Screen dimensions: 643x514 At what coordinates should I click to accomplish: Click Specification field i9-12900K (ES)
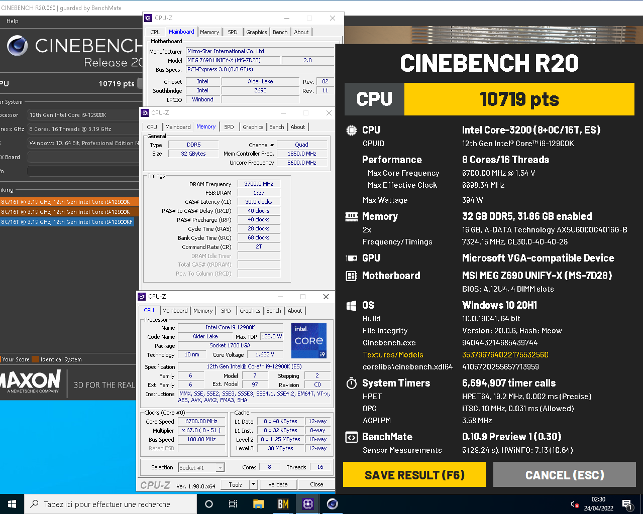click(x=254, y=366)
